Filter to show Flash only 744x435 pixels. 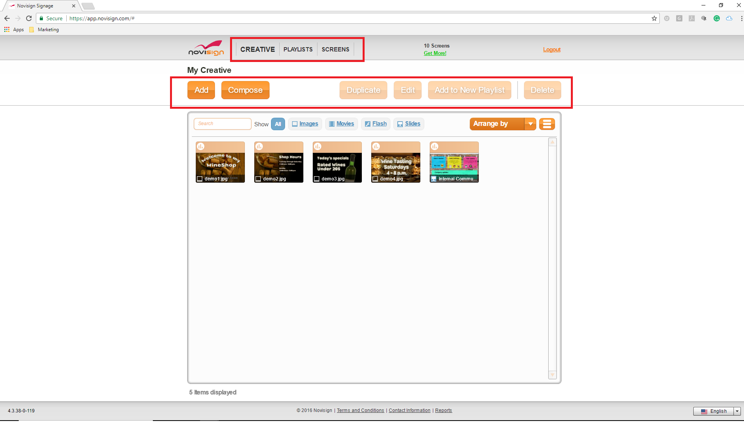(376, 124)
